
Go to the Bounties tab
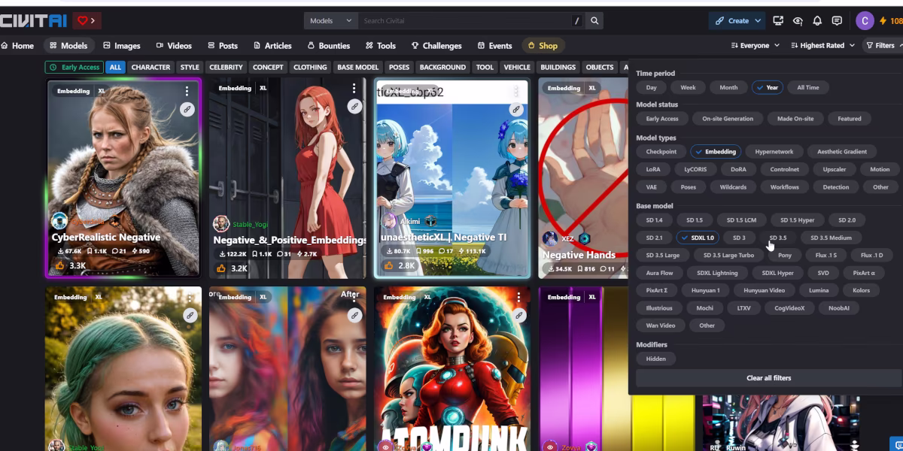pyautogui.click(x=328, y=46)
